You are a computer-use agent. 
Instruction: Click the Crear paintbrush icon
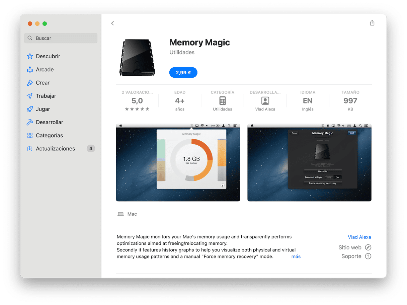30,83
